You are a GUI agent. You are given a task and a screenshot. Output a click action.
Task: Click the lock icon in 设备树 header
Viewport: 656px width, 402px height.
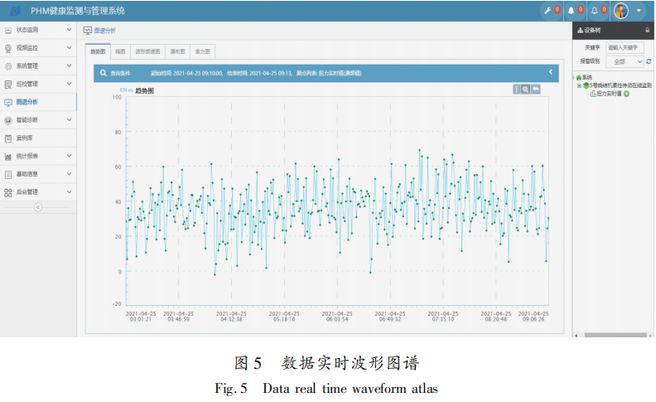(647, 29)
